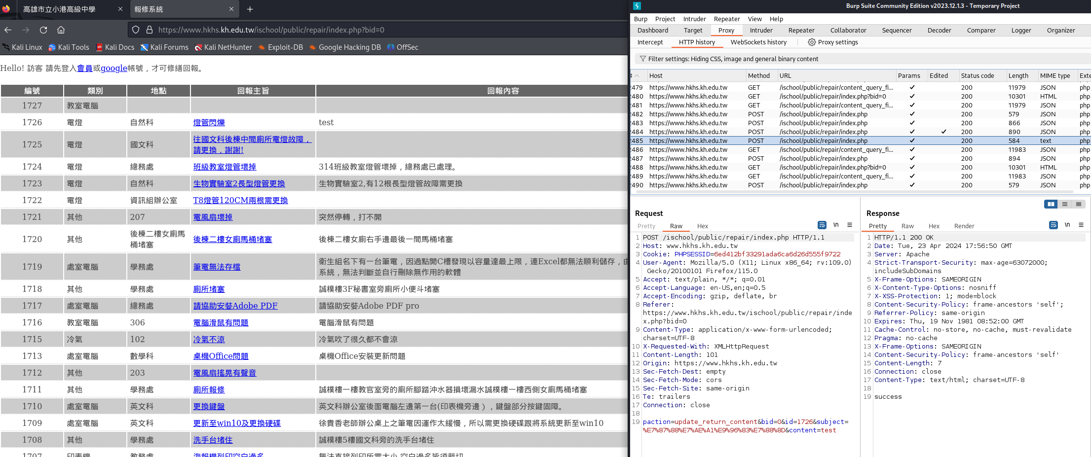Switch Response view to Raw
Screen dimensions: 1091x457
click(907, 226)
